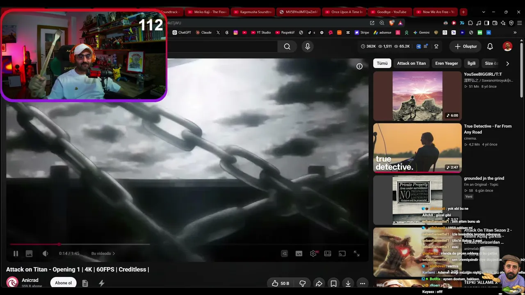This screenshot has width=525, height=295.
Task: Start voice search with the microphone
Action: [x=308, y=46]
